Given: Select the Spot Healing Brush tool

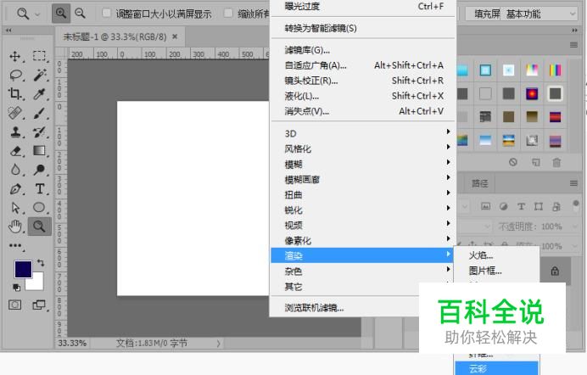Looking at the screenshot, I should point(15,113).
